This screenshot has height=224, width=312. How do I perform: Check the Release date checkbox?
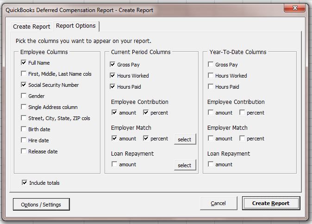pos(24,151)
